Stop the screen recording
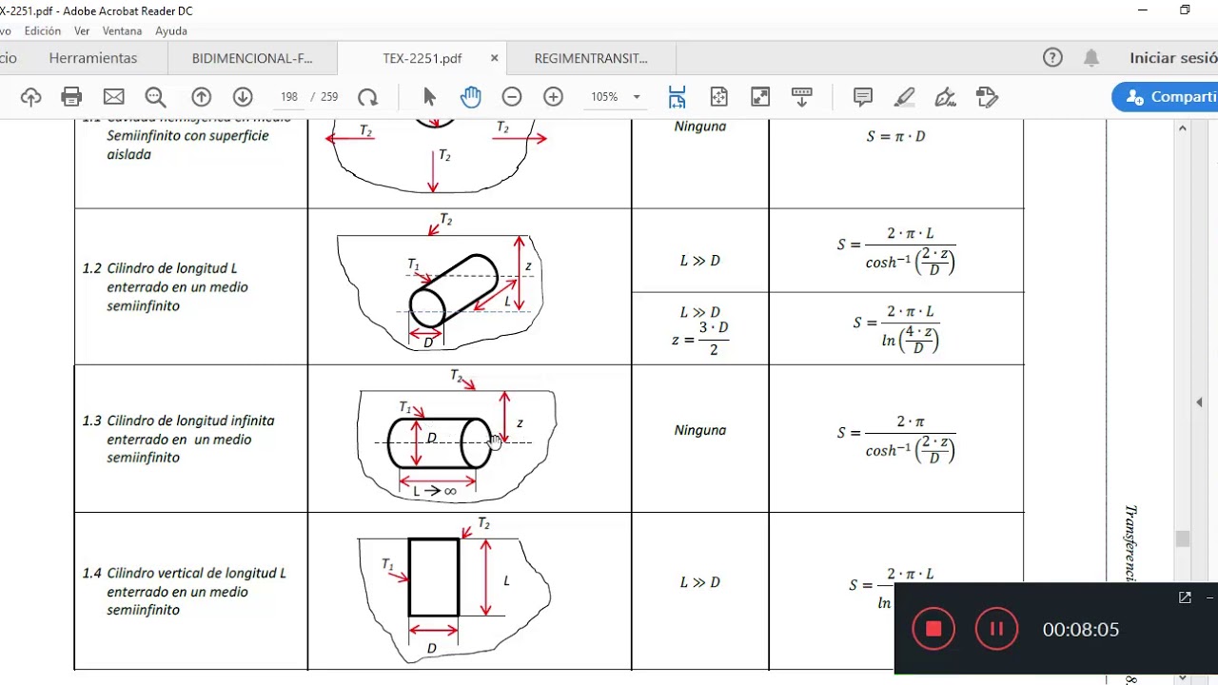The width and height of the screenshot is (1218, 685). [933, 629]
